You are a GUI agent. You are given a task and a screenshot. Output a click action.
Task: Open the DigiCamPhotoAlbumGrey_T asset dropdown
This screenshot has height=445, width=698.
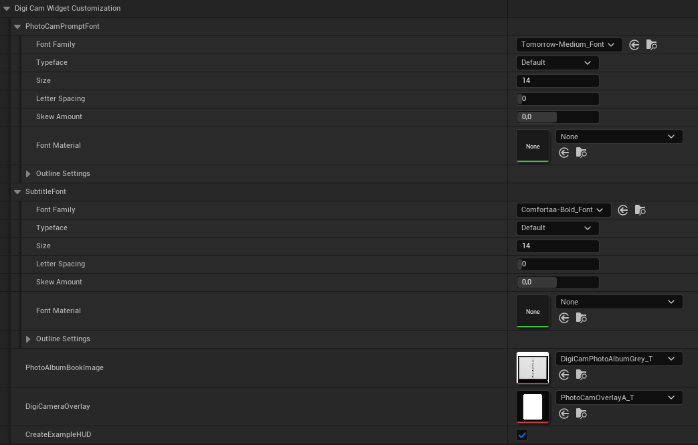point(618,359)
